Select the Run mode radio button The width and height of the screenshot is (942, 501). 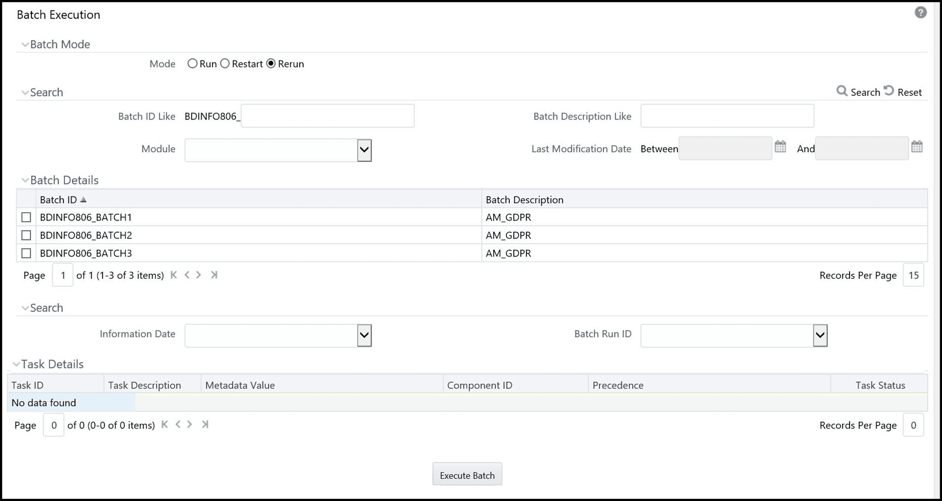pos(192,64)
